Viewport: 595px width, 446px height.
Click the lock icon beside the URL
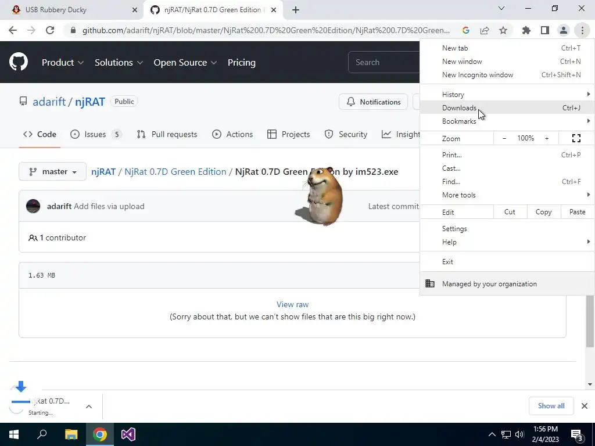pyautogui.click(x=73, y=30)
